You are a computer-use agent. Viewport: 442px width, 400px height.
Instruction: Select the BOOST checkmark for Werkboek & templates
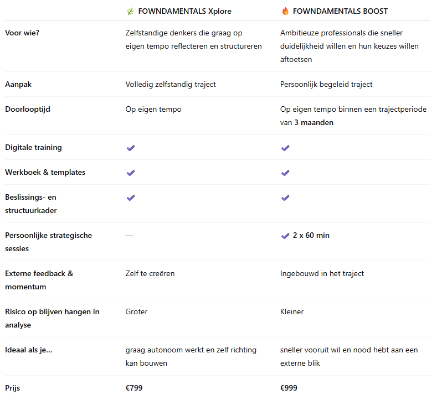pyautogui.click(x=285, y=173)
